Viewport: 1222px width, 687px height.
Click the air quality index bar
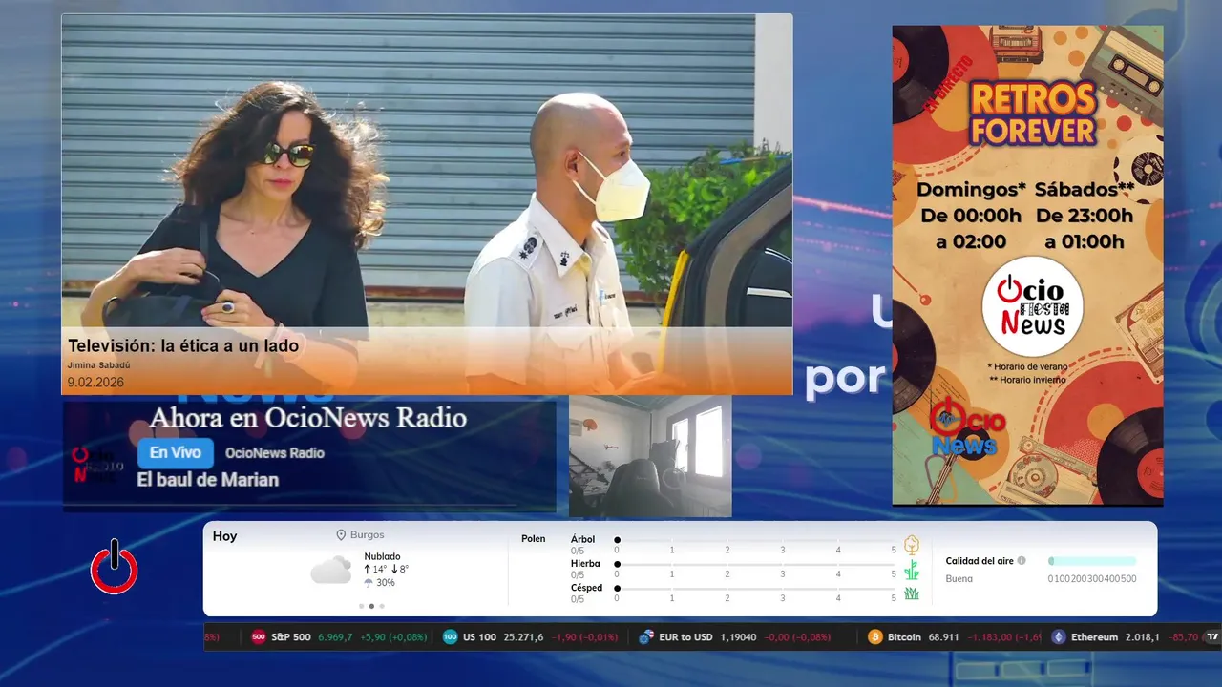click(x=1092, y=561)
